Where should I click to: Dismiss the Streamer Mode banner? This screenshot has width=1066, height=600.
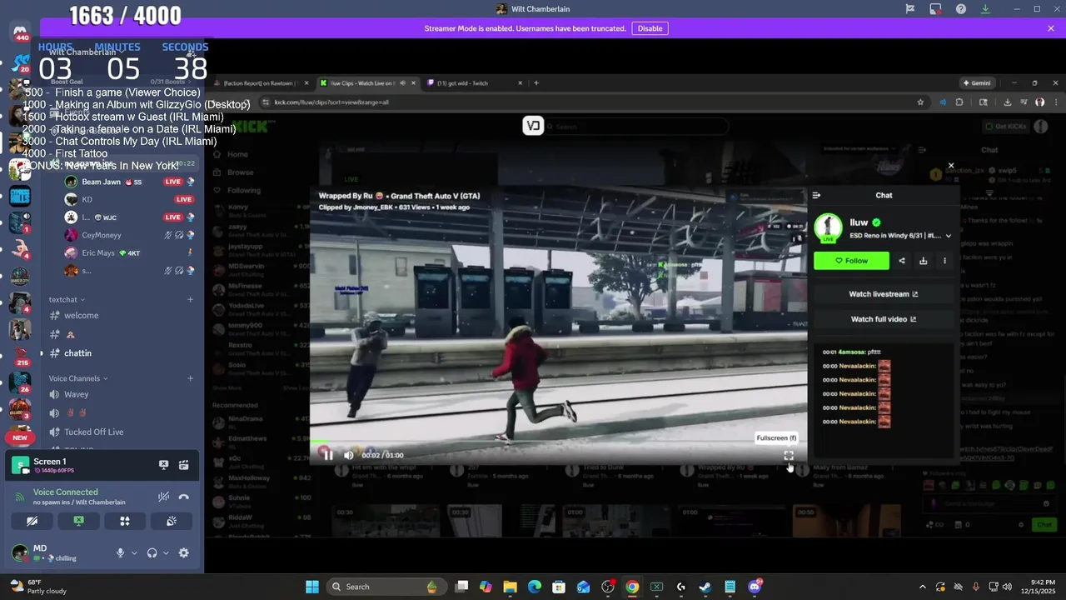[1051, 28]
